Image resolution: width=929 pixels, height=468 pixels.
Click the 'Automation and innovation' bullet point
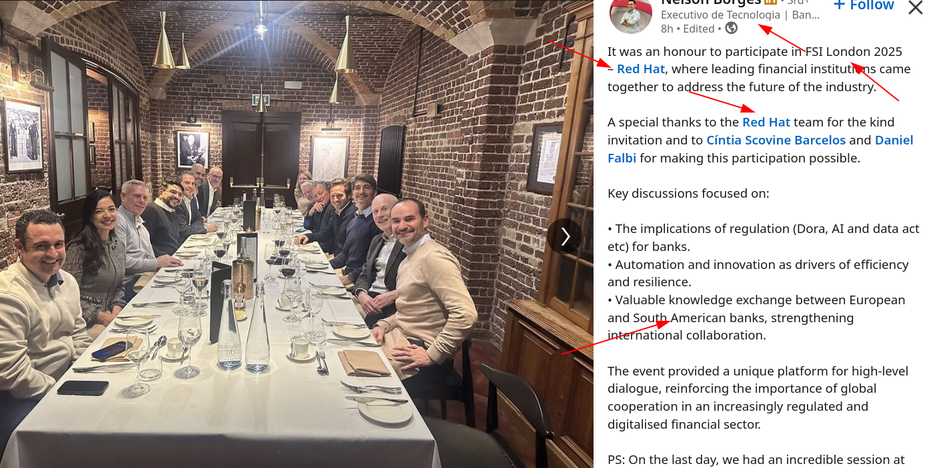pos(758,274)
